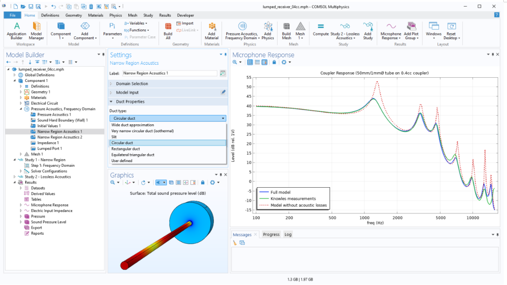This screenshot has height=285, width=507.
Task: Choose Equilateral triangular duct option
Action: [168, 155]
